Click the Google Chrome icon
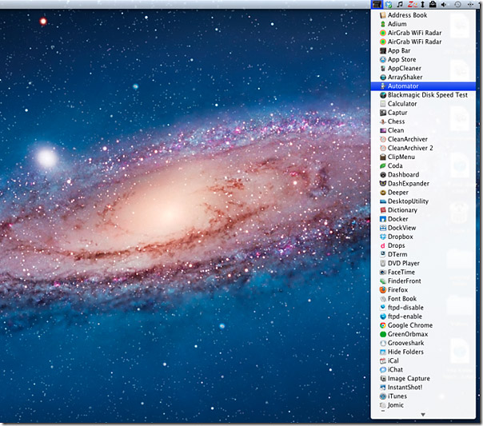The image size is (483, 426). (383, 325)
